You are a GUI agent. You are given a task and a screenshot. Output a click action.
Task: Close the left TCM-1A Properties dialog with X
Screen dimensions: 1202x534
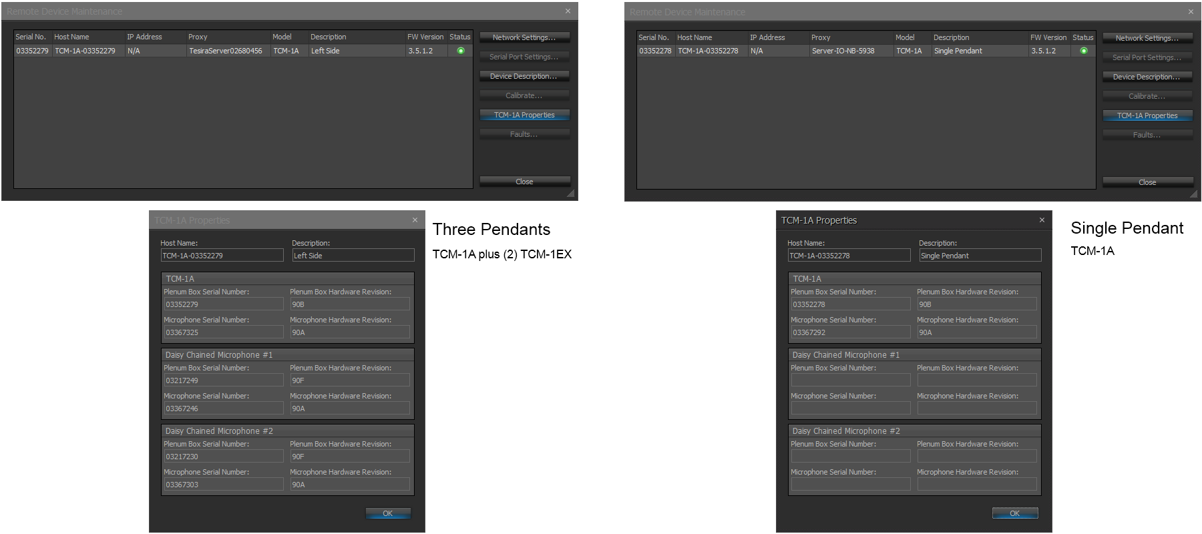point(415,220)
